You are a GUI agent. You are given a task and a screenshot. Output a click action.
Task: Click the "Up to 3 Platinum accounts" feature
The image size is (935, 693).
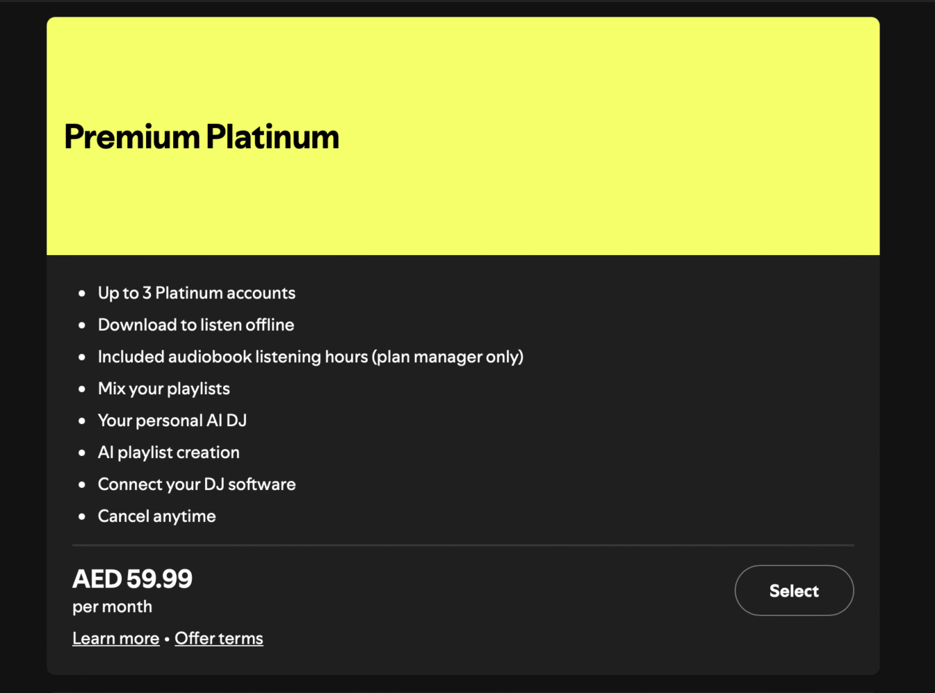coord(197,293)
